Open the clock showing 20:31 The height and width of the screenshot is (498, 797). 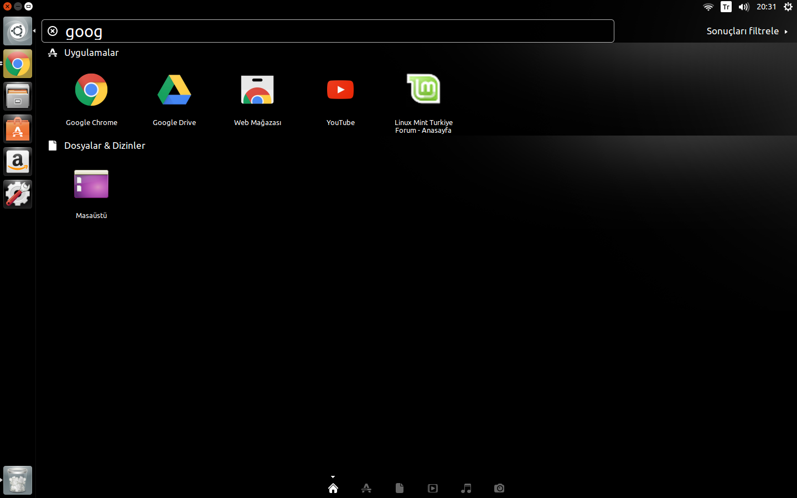[767, 7]
